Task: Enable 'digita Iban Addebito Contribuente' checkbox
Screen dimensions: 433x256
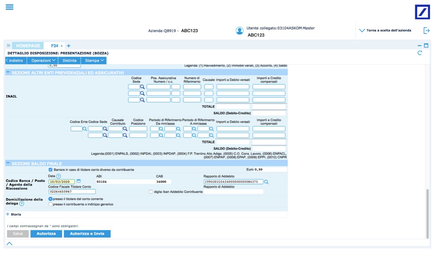Action: [x=151, y=192]
